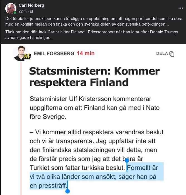Screen dimensions: 186x195
Task: Click Carl Norberg's profile picture
Action: (x=11, y=9)
